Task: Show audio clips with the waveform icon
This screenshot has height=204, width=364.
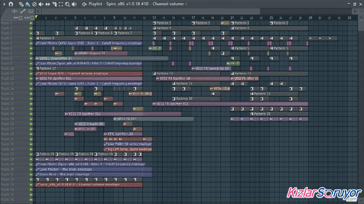Action: pyautogui.click(x=14, y=11)
